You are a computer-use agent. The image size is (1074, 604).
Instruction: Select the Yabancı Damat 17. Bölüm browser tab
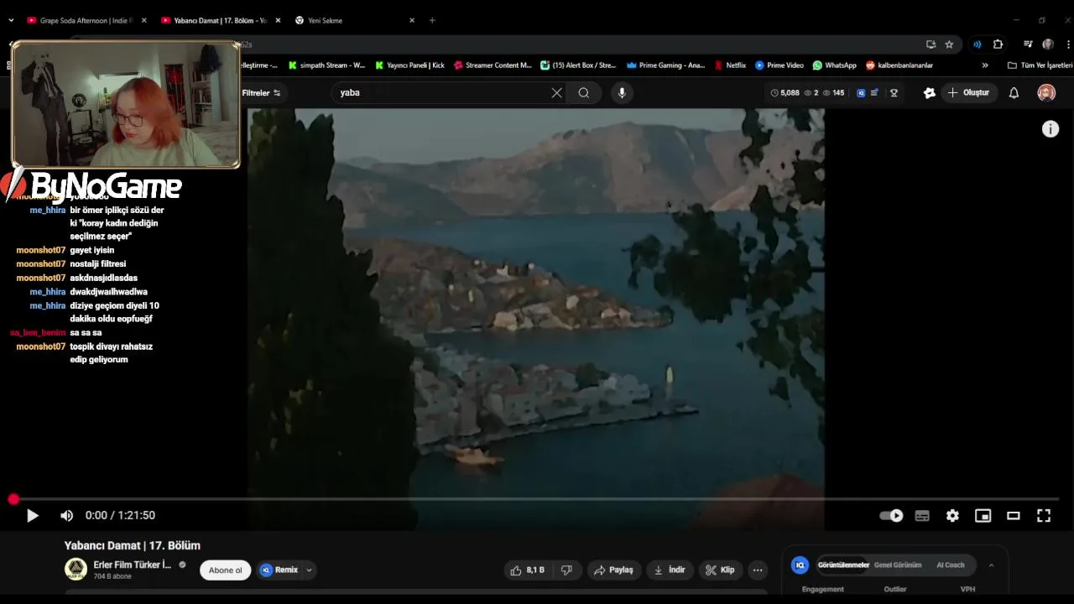[x=220, y=20]
